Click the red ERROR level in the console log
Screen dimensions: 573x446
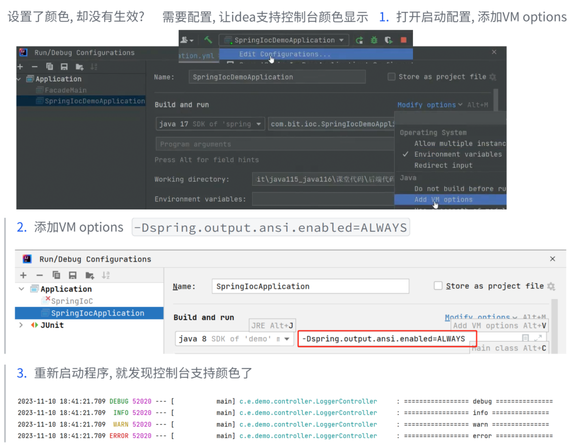tap(119, 436)
